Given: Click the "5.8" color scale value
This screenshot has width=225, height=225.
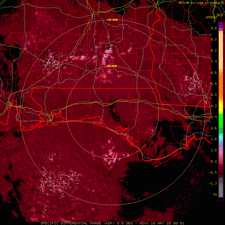Looking at the screenshot, I should tap(214, 84).
